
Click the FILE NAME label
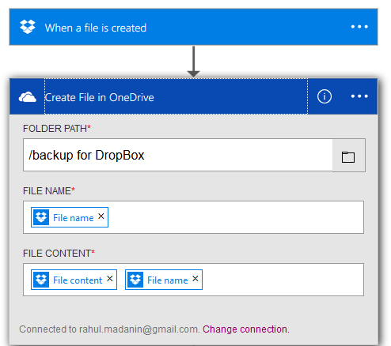[x=49, y=191]
